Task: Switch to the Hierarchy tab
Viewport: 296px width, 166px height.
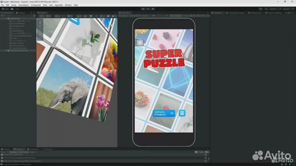Action: [7, 13]
